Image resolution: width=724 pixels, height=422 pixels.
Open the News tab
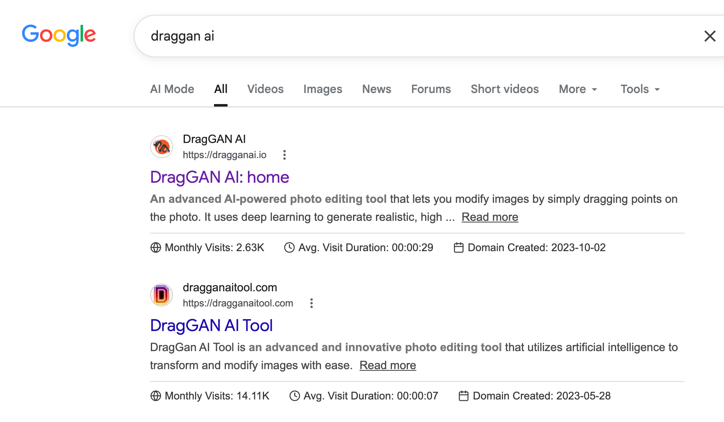(x=377, y=89)
